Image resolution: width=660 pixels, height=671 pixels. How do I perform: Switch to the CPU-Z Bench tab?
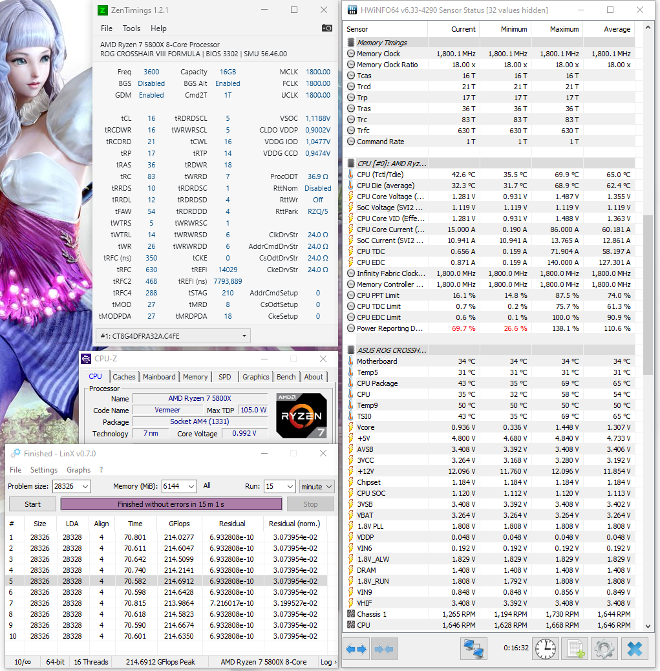click(286, 377)
